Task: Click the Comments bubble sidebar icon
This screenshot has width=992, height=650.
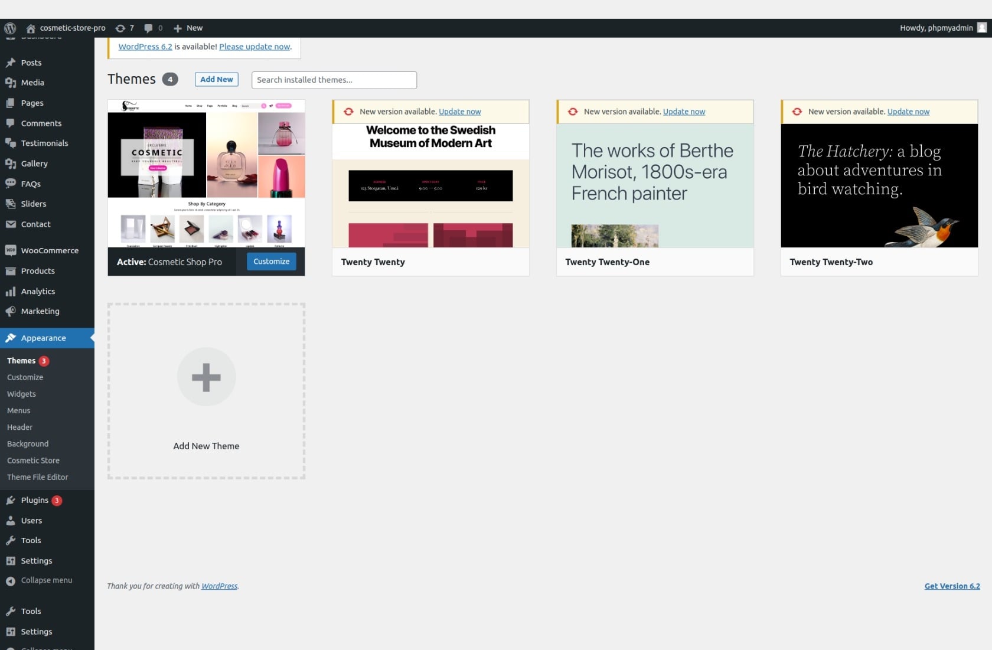Action: click(x=11, y=123)
